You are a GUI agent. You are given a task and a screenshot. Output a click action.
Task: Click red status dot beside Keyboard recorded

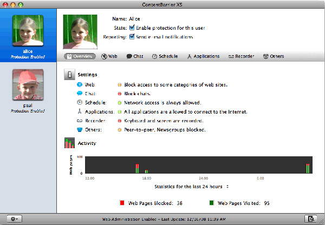(x=119, y=121)
